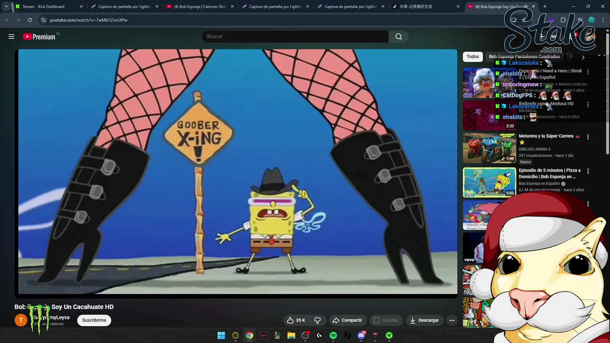The height and width of the screenshot is (343, 610).
Task: Open more actions ellipsis under the video
Action: [452, 320]
